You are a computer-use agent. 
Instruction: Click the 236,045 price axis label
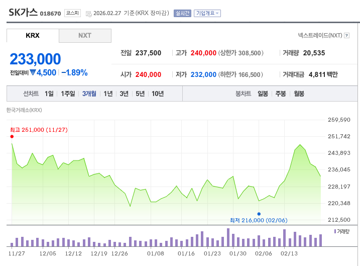click(339, 169)
